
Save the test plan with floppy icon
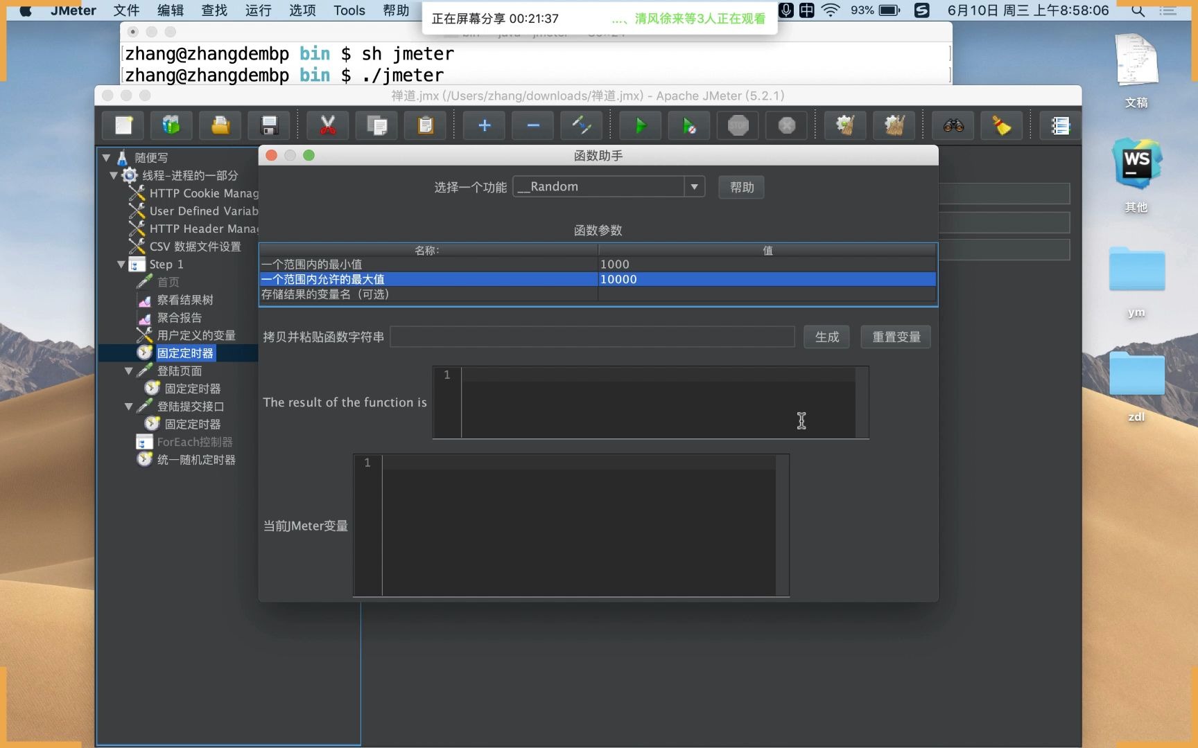click(x=269, y=125)
